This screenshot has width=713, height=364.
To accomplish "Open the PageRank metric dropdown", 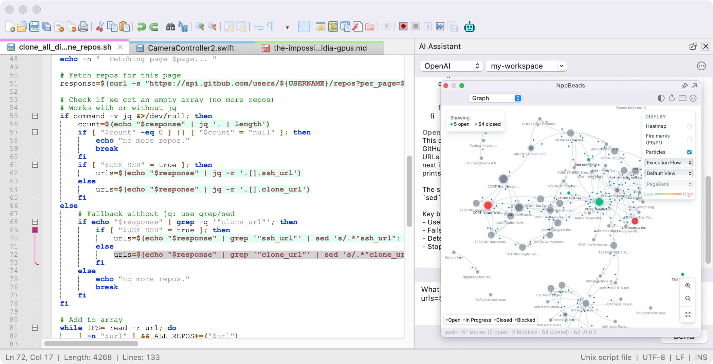I will pyautogui.click(x=668, y=184).
